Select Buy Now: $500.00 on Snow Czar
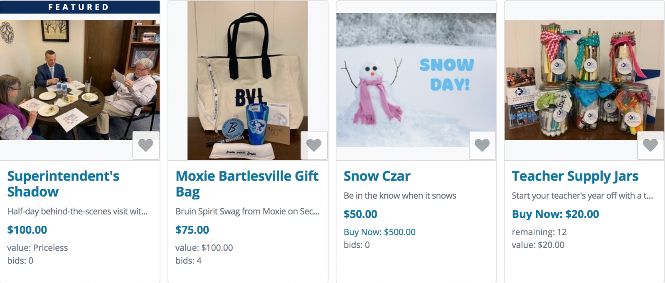The image size is (665, 283). tap(379, 232)
